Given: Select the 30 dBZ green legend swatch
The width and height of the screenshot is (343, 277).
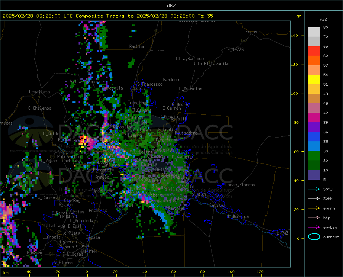Looking at the screenshot, I should [x=314, y=156].
